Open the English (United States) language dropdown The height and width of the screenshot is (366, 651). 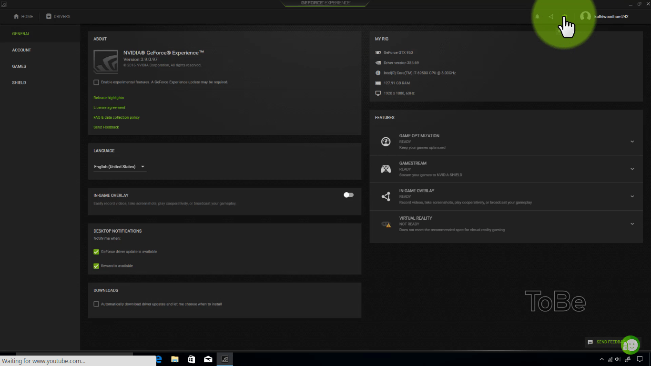(120, 167)
